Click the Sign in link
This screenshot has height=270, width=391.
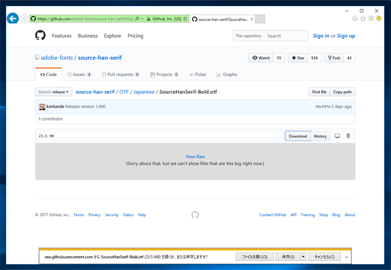point(321,36)
